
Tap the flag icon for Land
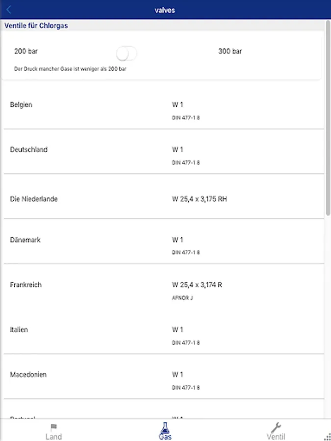[54, 427]
